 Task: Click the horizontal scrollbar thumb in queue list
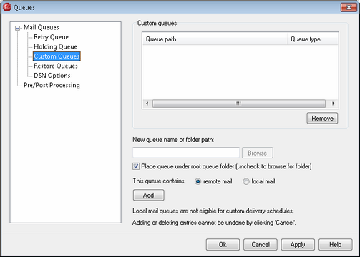(x=239, y=104)
